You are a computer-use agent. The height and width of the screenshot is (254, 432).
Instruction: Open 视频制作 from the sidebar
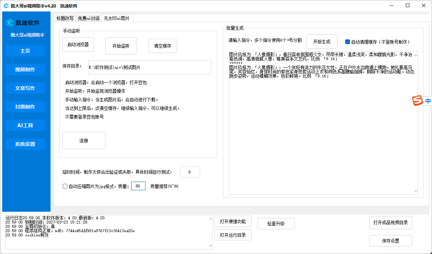pyautogui.click(x=25, y=70)
